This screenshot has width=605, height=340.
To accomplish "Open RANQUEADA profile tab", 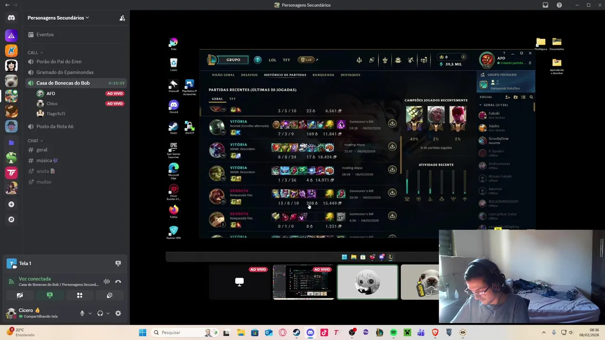I will pos(323,75).
